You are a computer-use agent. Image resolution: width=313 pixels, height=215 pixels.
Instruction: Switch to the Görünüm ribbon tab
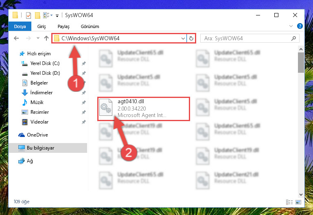click(x=90, y=26)
